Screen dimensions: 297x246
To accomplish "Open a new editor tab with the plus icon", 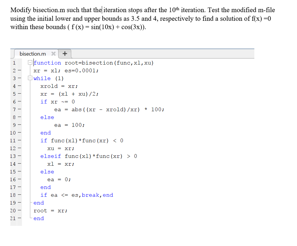I will 65,54.
